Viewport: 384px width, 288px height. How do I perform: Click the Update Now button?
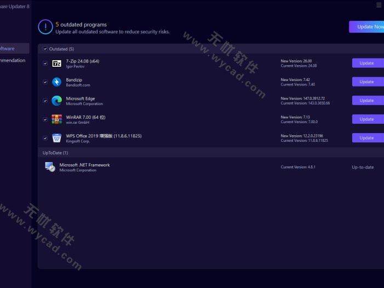click(x=366, y=27)
